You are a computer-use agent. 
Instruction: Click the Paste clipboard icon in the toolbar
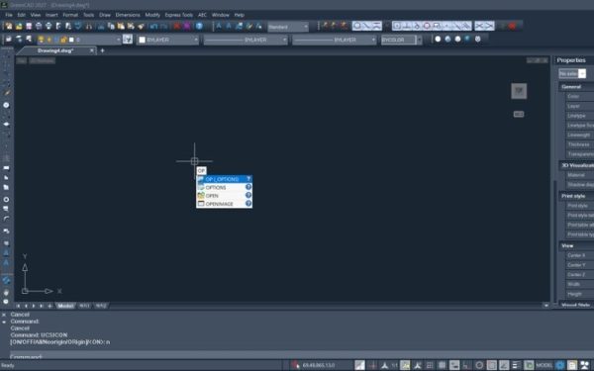[x=121, y=26]
